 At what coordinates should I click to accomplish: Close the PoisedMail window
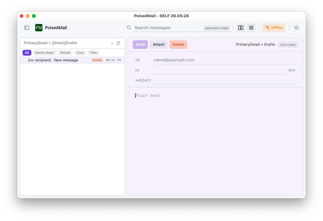(x=22, y=16)
